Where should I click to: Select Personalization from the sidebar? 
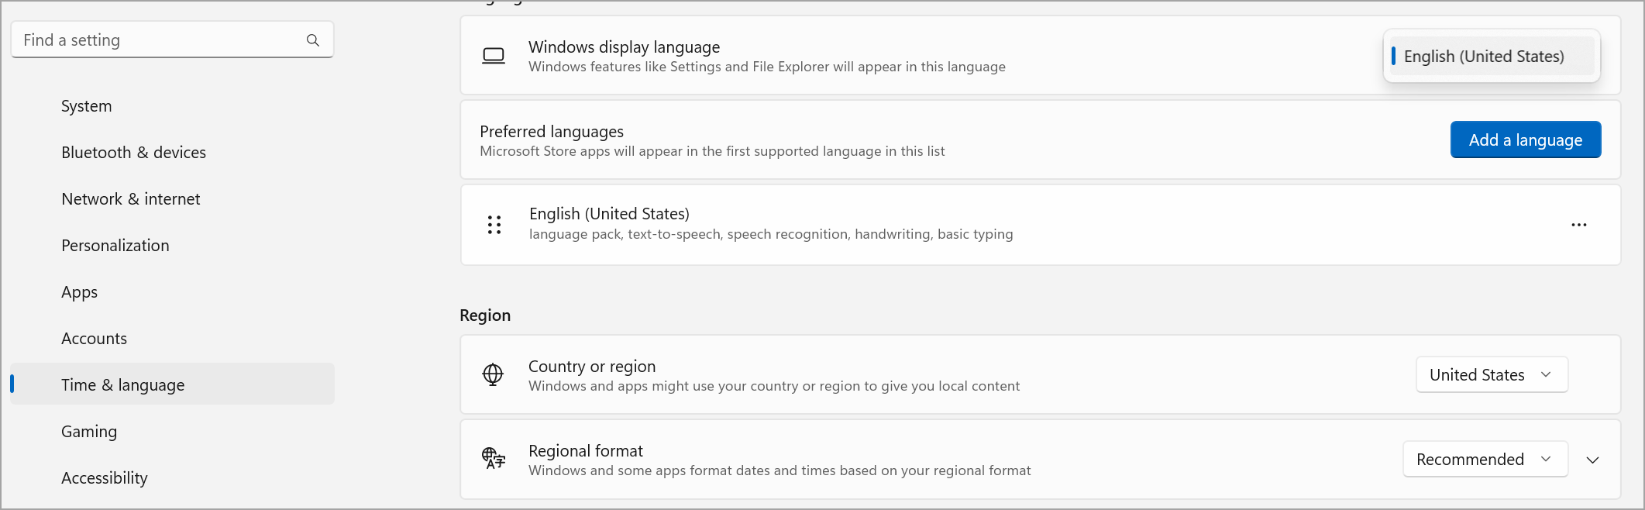click(x=115, y=245)
